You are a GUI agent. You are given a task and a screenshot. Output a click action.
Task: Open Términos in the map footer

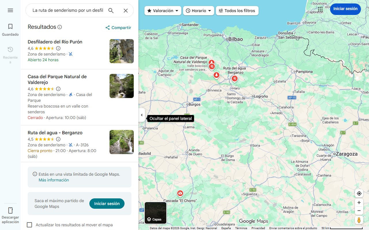click(x=241, y=228)
